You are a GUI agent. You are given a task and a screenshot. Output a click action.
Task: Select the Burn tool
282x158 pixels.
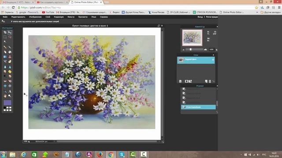tap(10, 76)
